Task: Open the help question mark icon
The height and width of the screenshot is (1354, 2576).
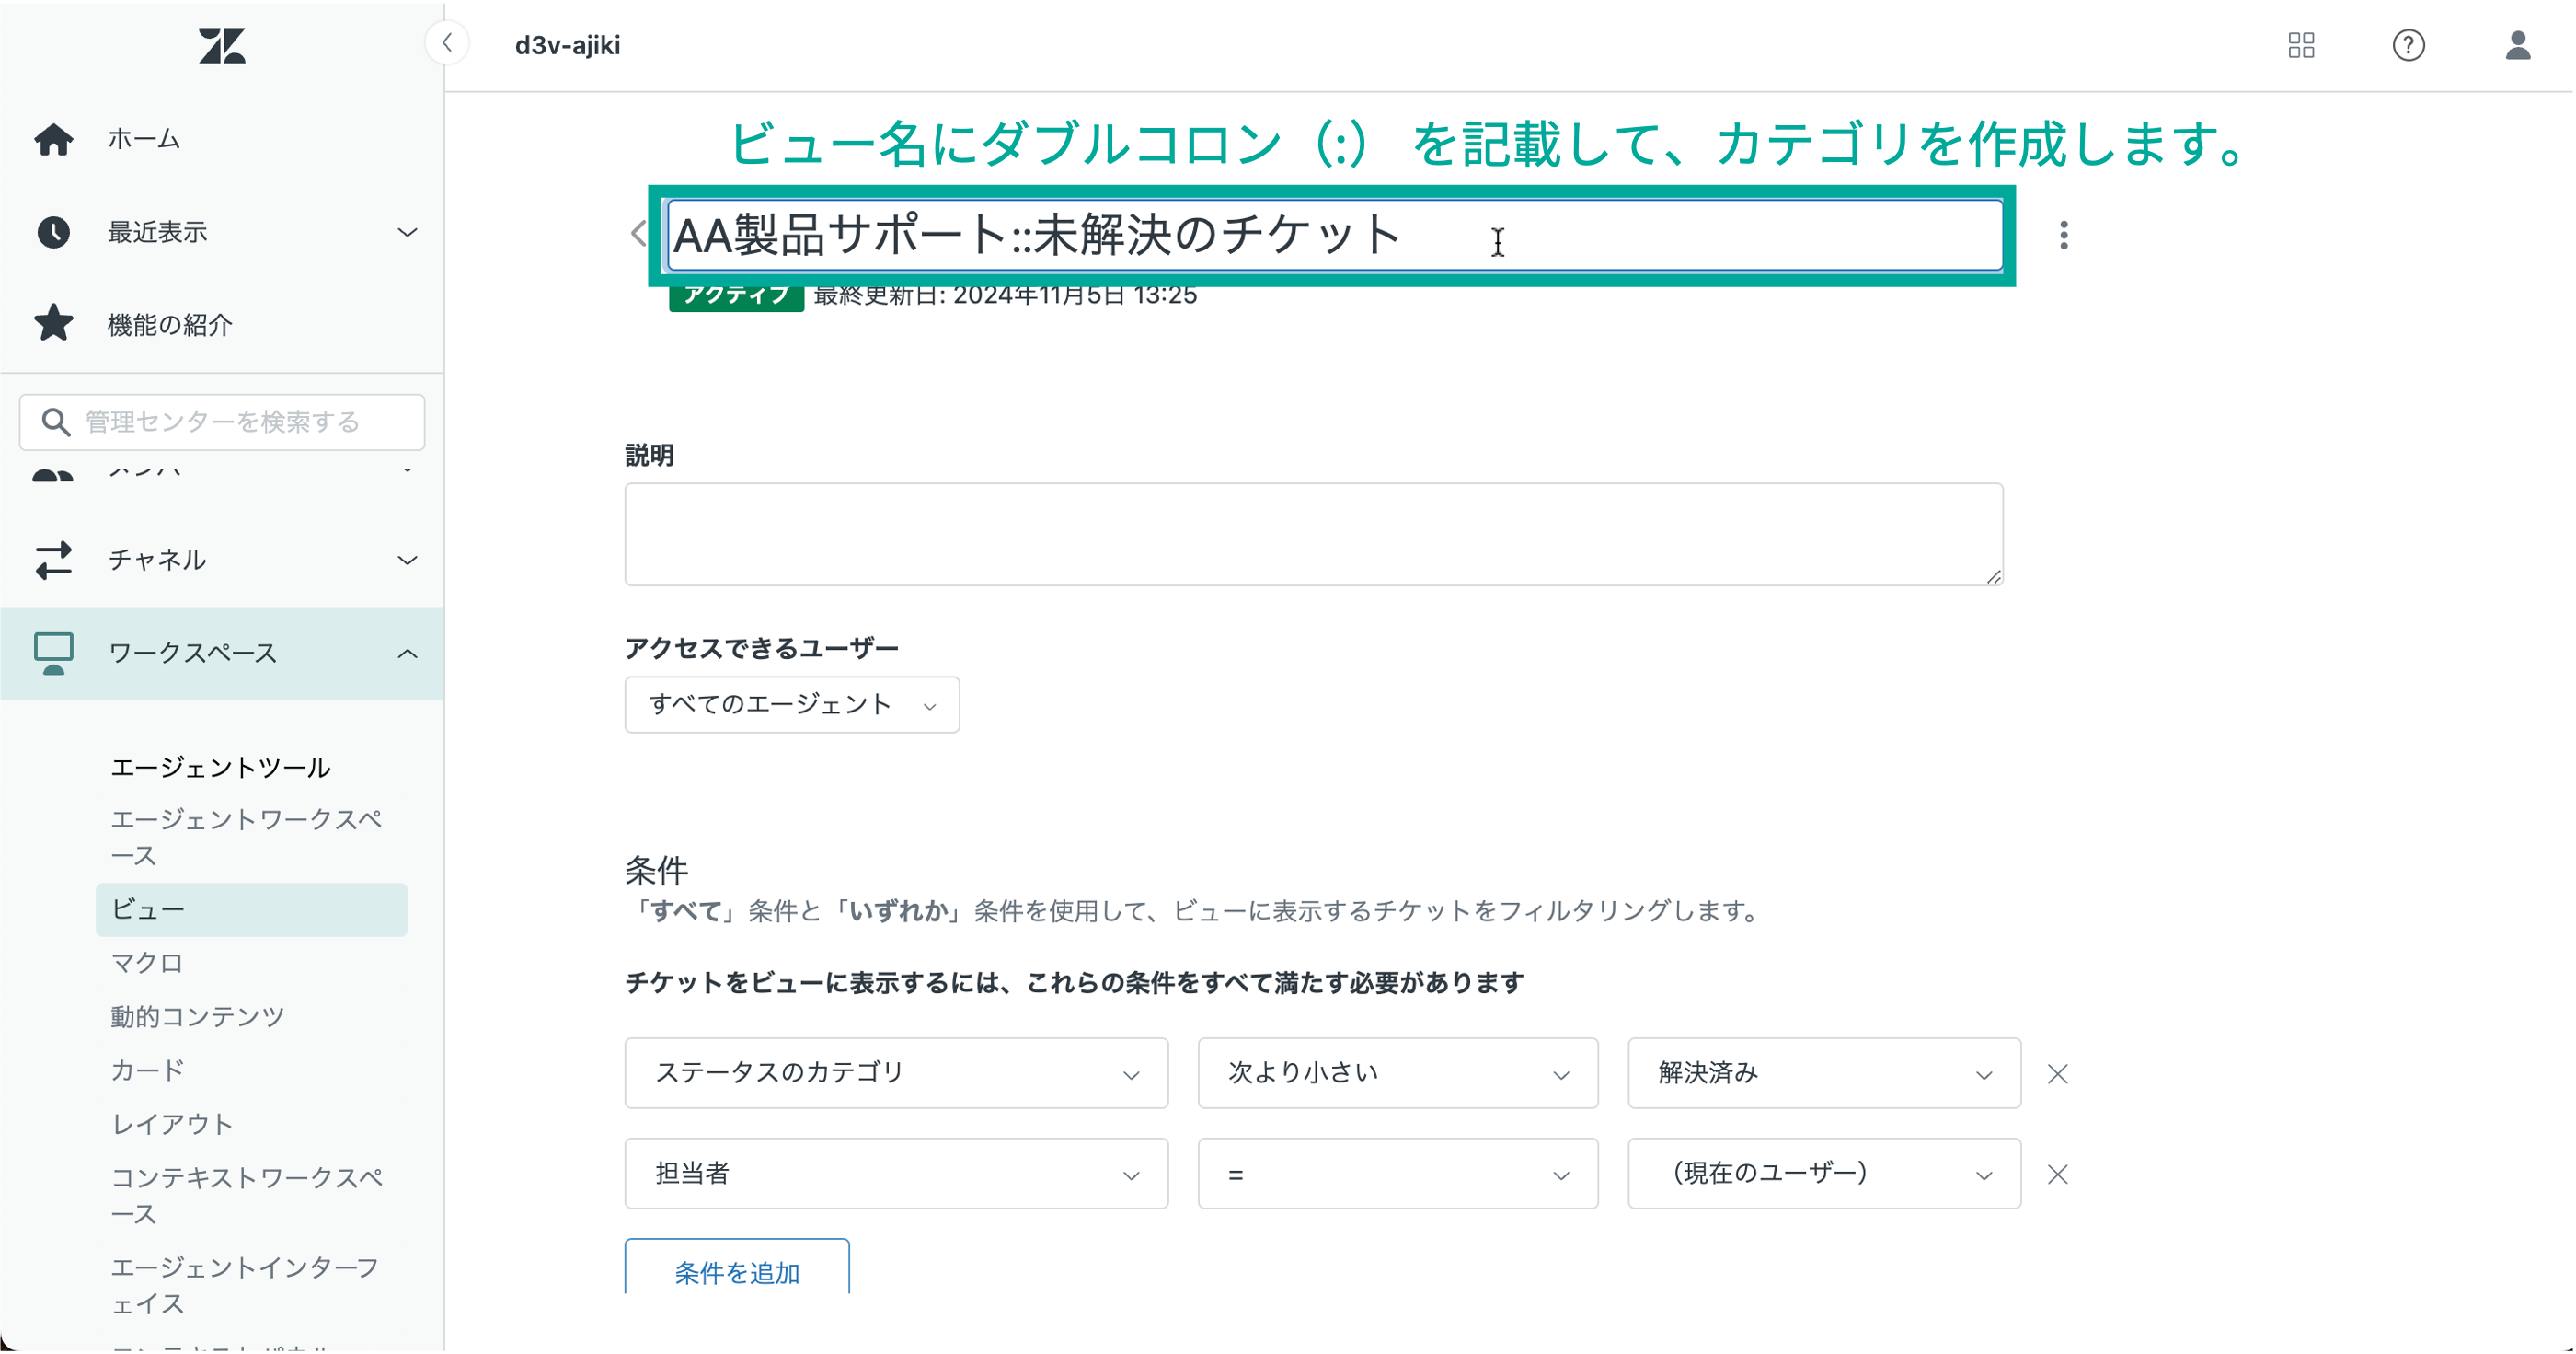Action: coord(2409,45)
